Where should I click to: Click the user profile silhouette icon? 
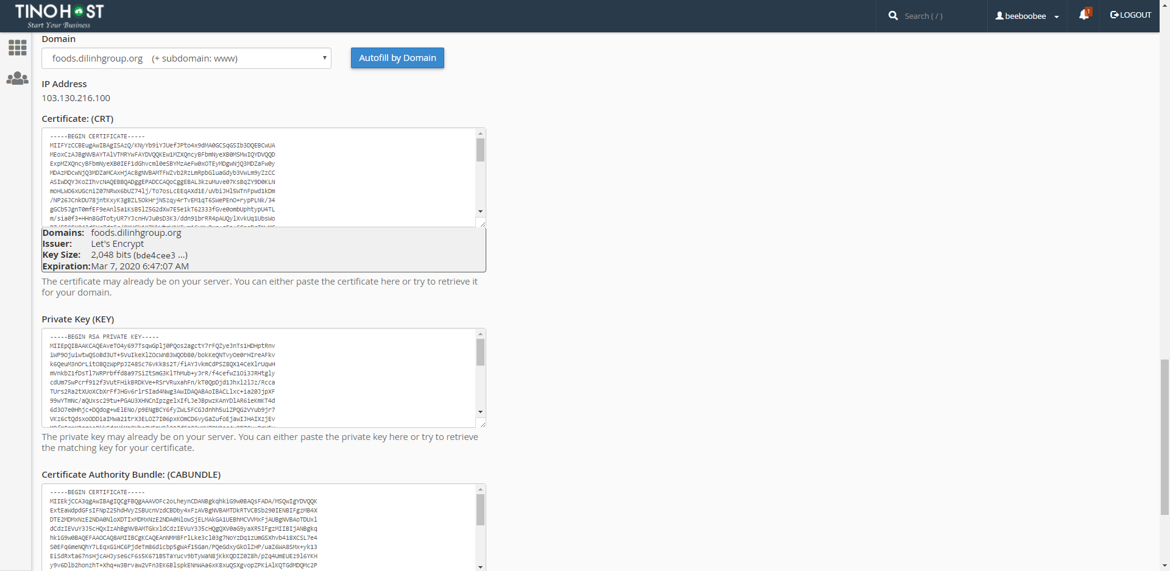(x=999, y=16)
